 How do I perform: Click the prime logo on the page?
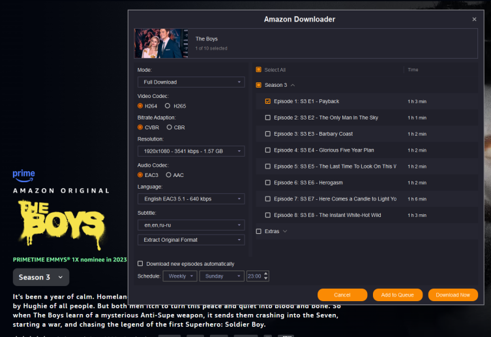tap(23, 176)
